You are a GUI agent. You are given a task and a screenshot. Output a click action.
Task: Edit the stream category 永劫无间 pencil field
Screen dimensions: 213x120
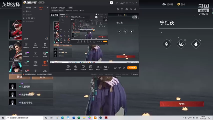pos(58,11)
